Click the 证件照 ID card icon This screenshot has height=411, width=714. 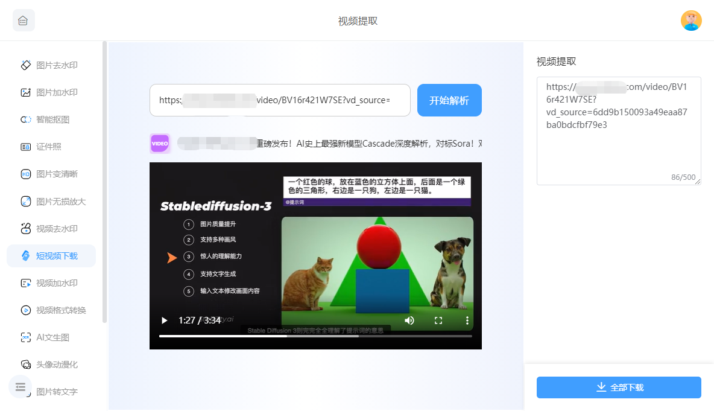26,147
